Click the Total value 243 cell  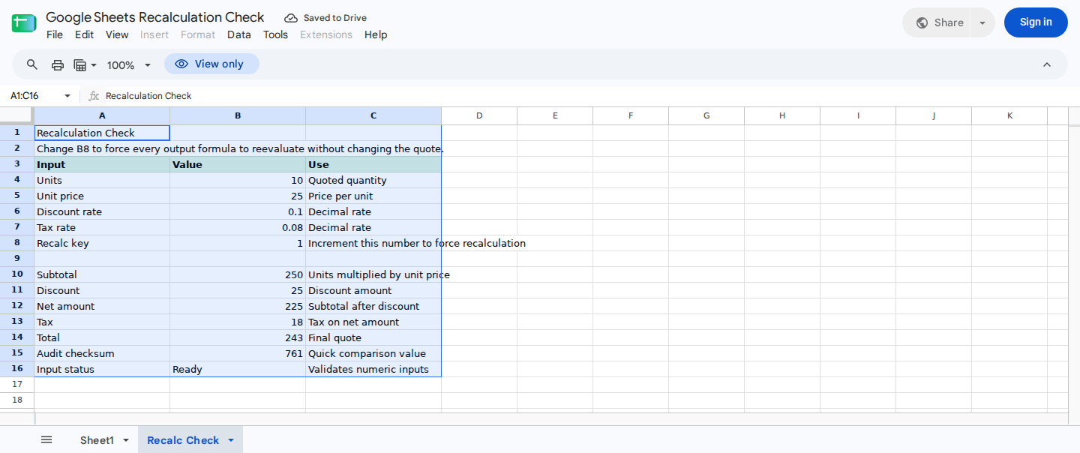(x=238, y=337)
